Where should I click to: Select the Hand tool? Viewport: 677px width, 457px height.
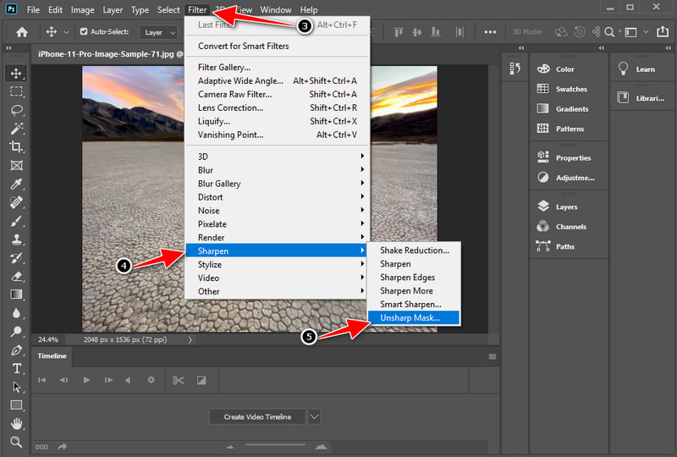16,423
